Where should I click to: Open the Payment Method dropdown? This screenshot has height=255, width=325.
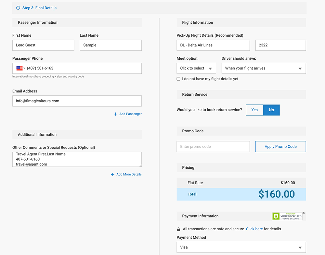point(241,248)
